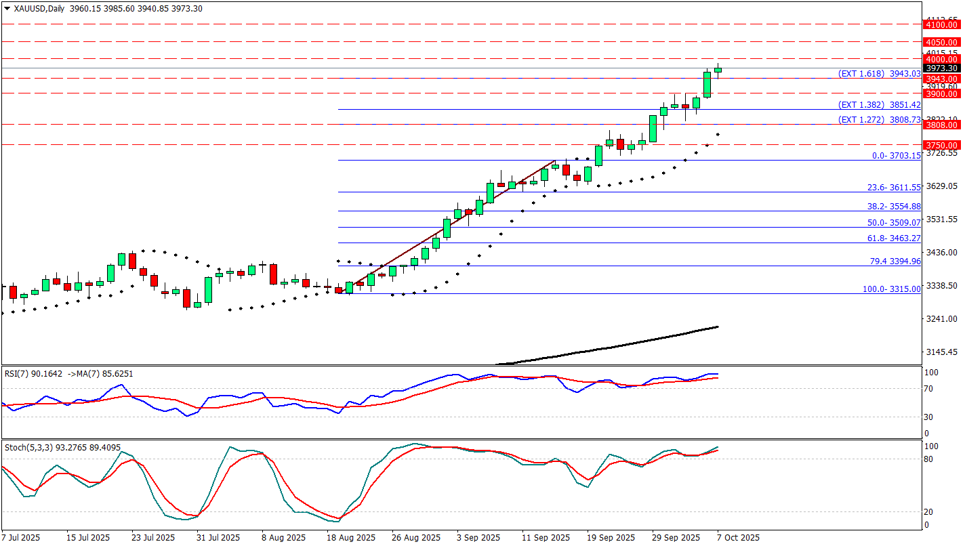Click the latest green candlestick on 7 Oct
965x546 pixels.
[718, 70]
